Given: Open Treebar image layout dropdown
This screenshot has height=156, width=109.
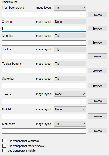Looking at the screenshot, I should click(70, 94).
